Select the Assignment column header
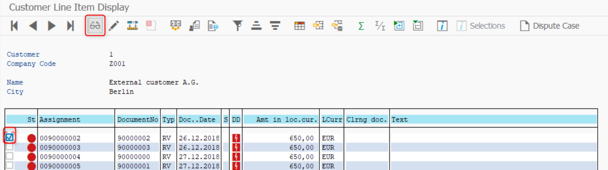This screenshot has height=170, width=608. pyautogui.click(x=76, y=120)
